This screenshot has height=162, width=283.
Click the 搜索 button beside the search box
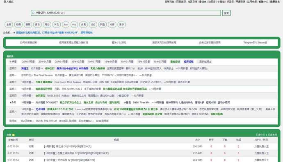226,13
